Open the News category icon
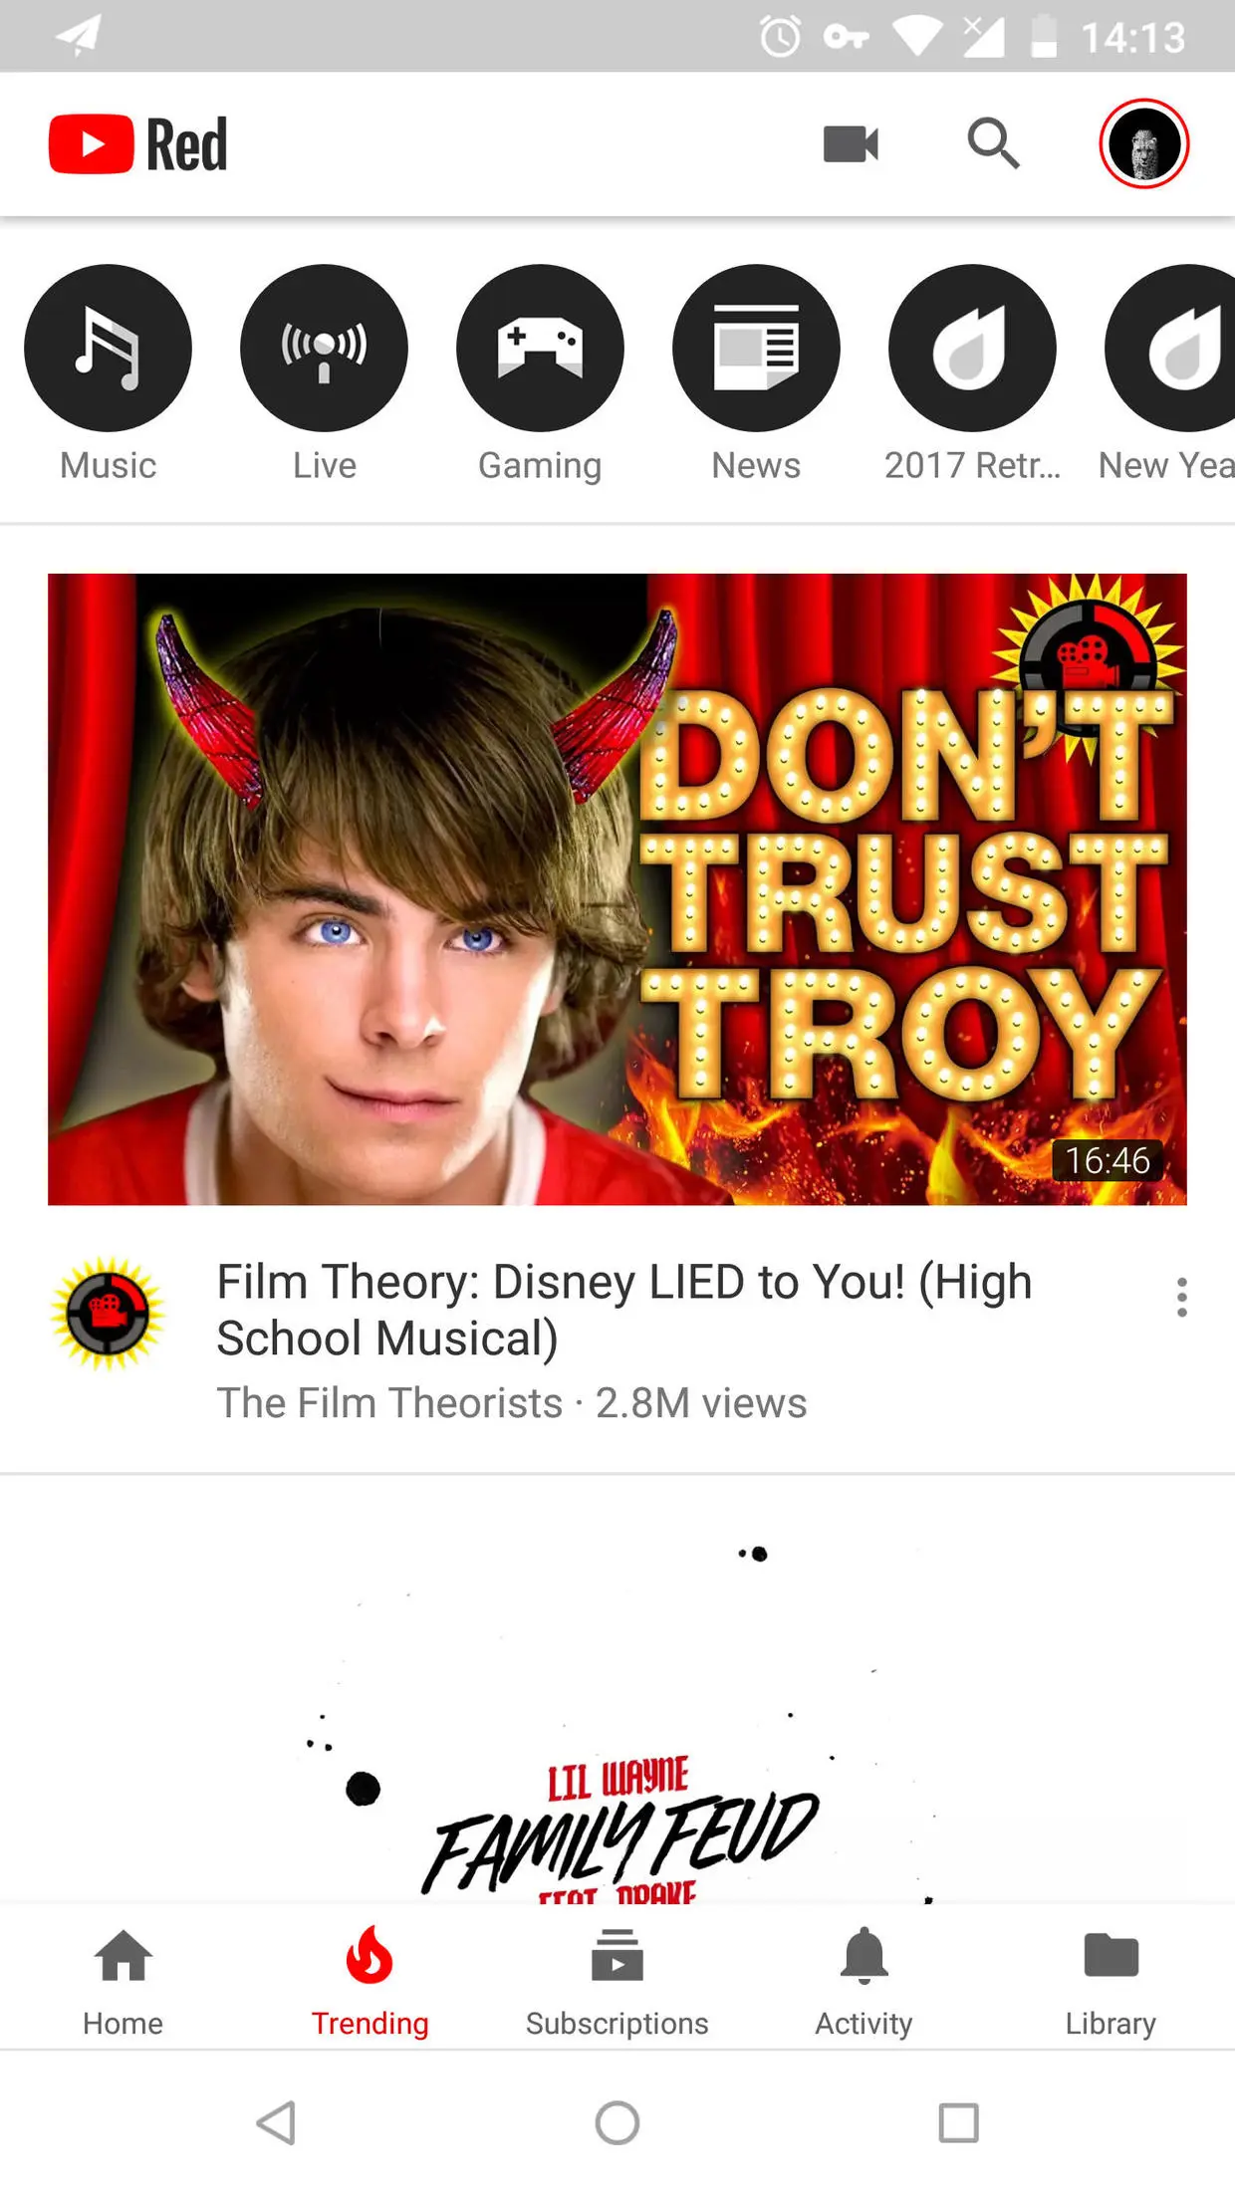This screenshot has height=2195, width=1235. [x=756, y=348]
